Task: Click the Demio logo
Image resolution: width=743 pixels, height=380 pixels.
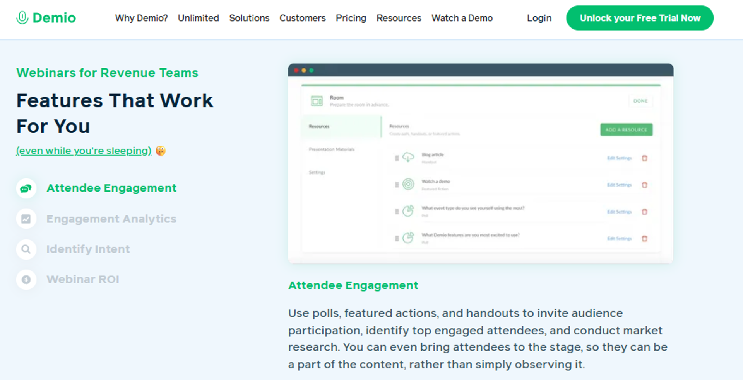Action: (x=46, y=18)
